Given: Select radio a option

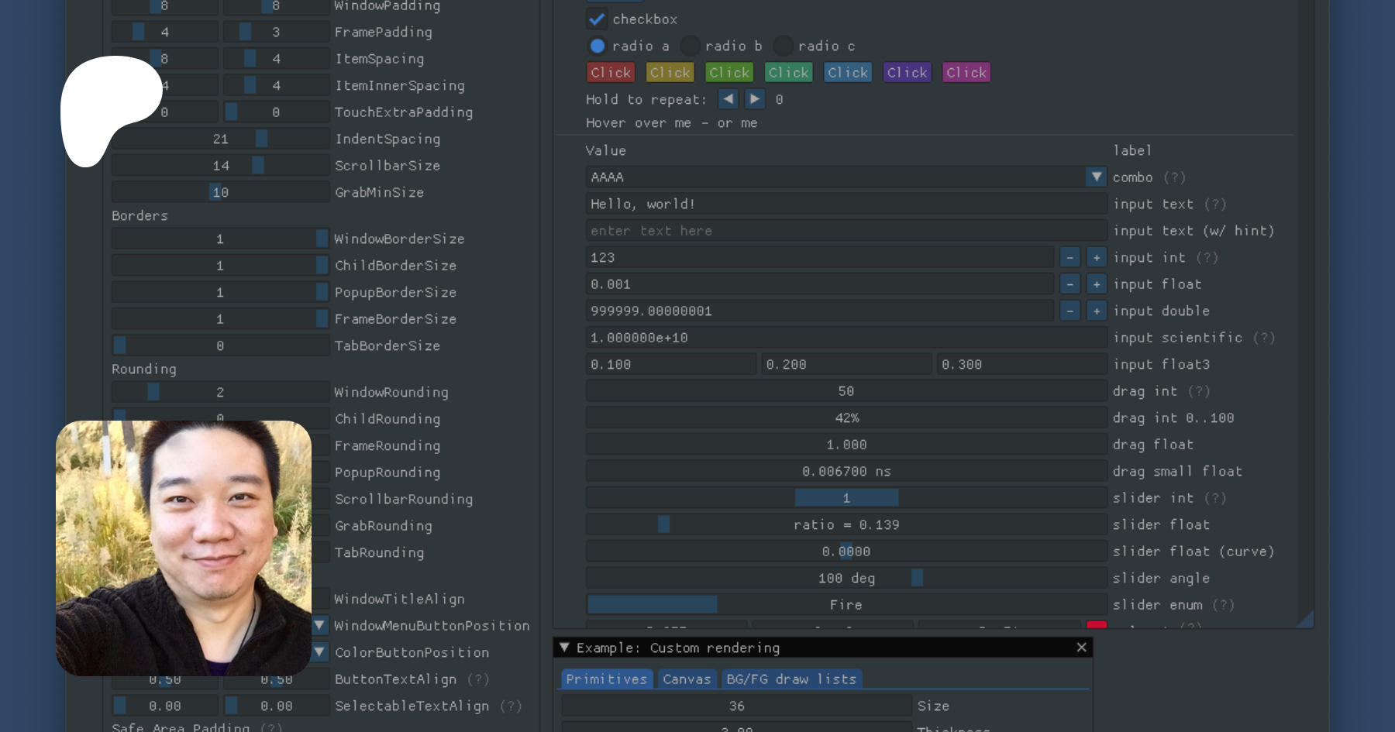Looking at the screenshot, I should click(598, 46).
